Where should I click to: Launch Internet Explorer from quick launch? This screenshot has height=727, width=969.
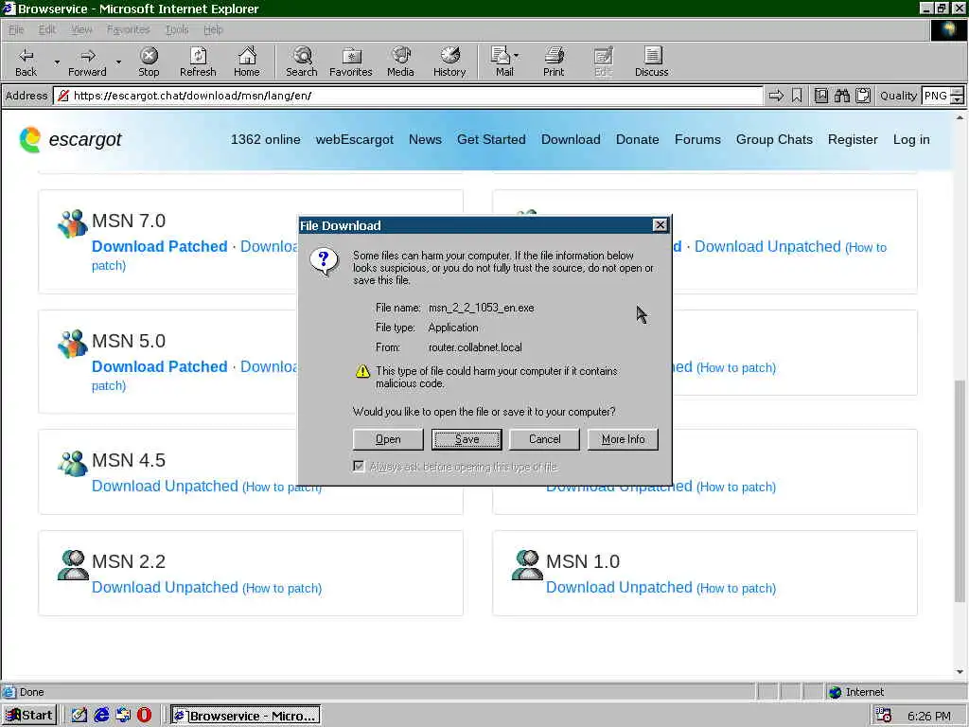tap(101, 716)
